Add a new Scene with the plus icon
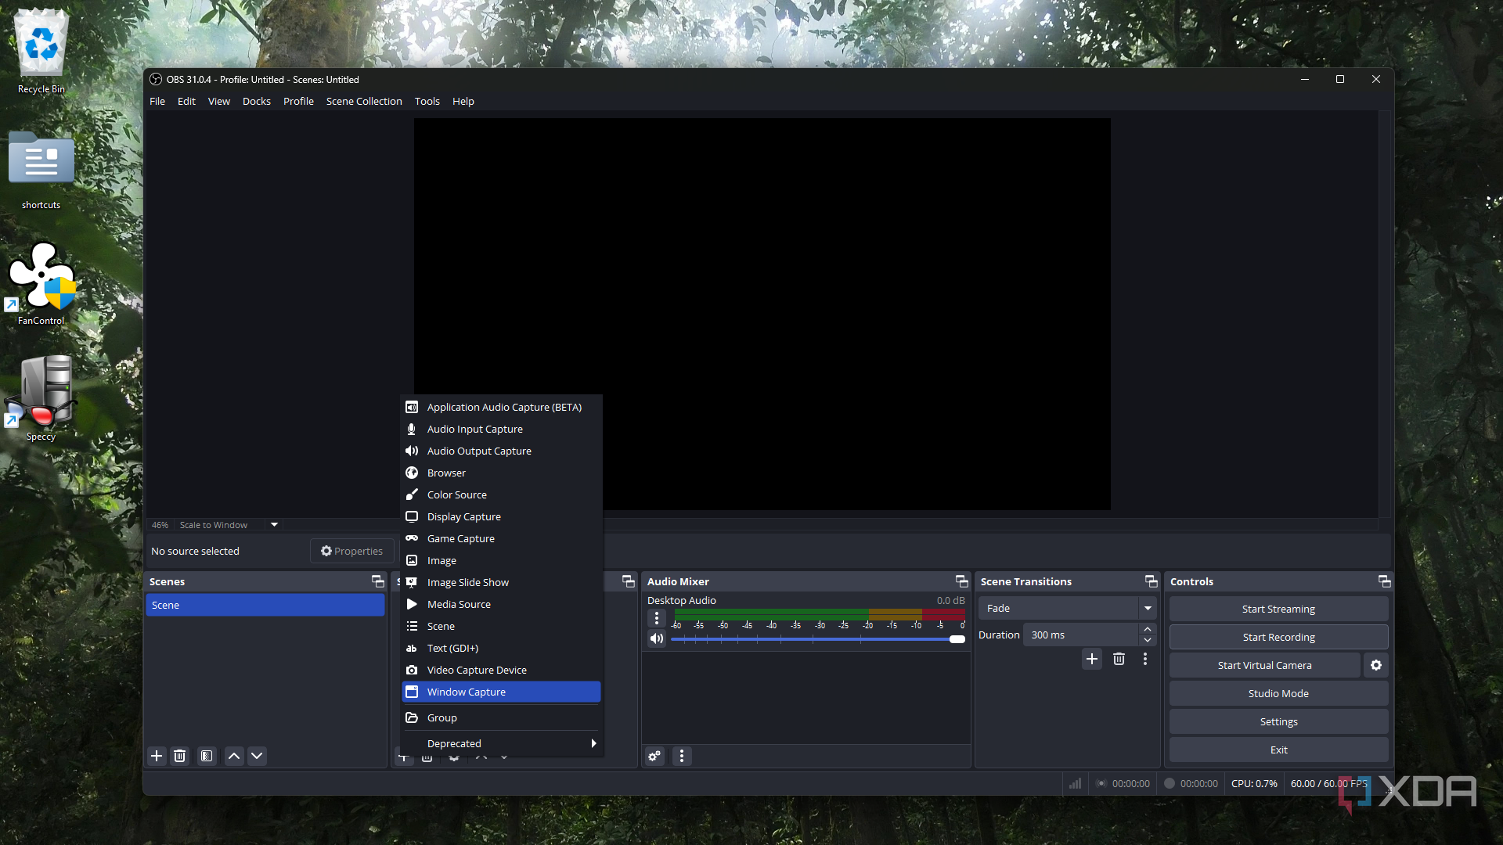The width and height of the screenshot is (1503, 845). tap(156, 756)
